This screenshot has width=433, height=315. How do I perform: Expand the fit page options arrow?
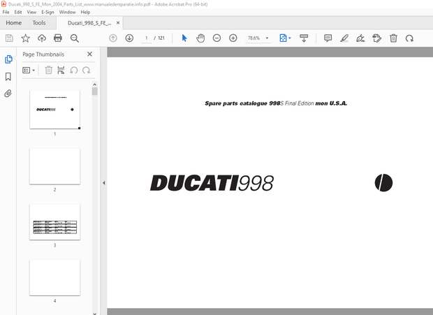point(290,38)
